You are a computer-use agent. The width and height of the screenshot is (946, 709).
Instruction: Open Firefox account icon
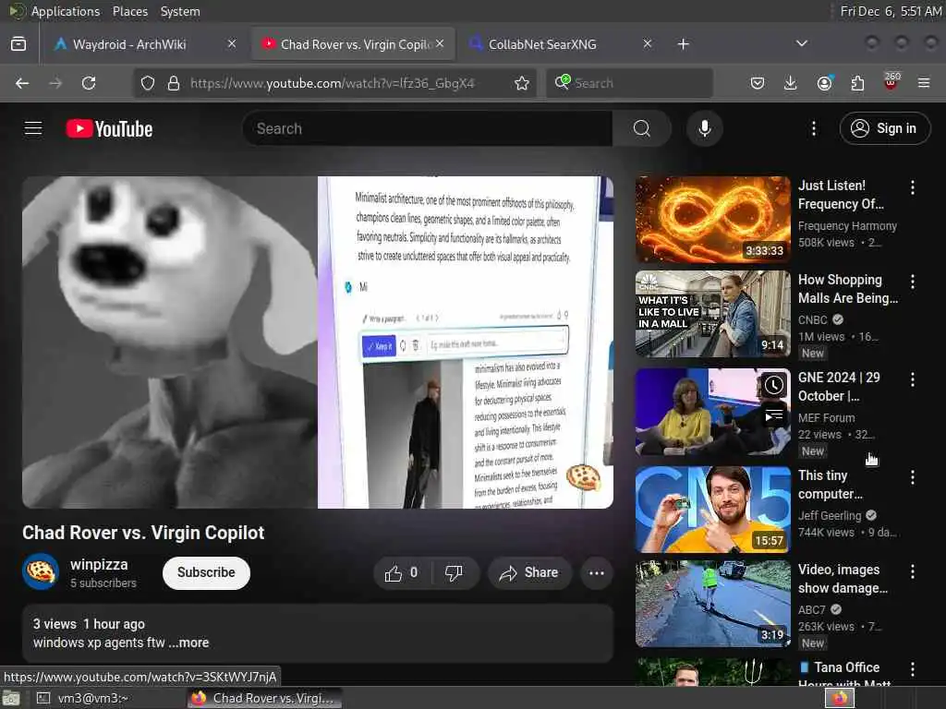pyautogui.click(x=824, y=83)
